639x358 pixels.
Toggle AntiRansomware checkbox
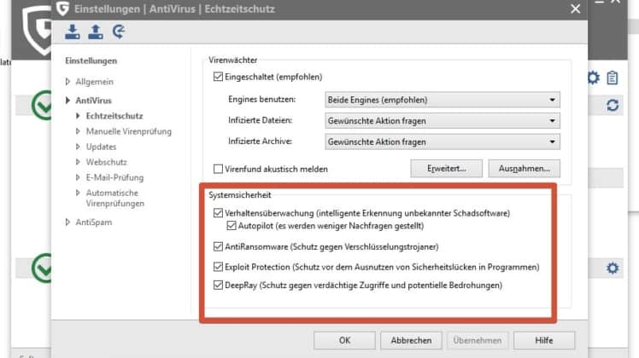pyautogui.click(x=218, y=246)
